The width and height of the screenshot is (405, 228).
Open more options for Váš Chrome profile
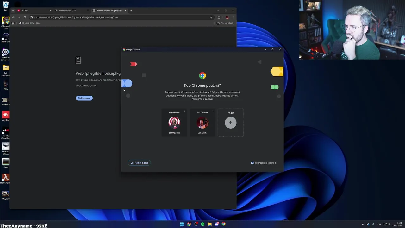[x=213, y=111]
